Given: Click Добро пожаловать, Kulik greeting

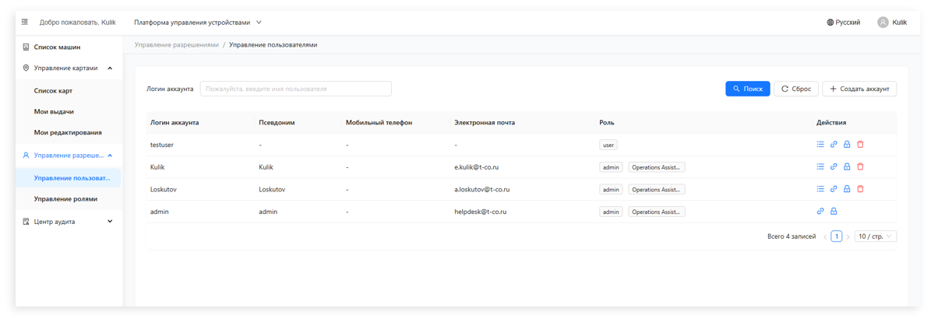Looking at the screenshot, I should click(x=78, y=22).
